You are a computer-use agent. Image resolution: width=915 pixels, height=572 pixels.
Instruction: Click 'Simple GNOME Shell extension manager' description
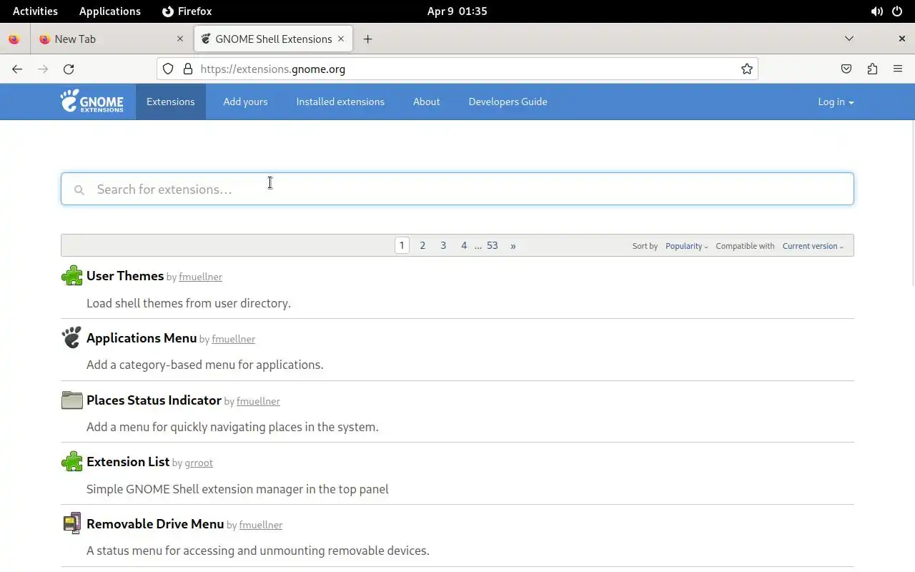(237, 489)
